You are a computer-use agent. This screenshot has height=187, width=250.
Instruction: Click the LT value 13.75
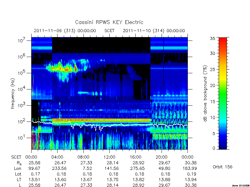pos(112,180)
